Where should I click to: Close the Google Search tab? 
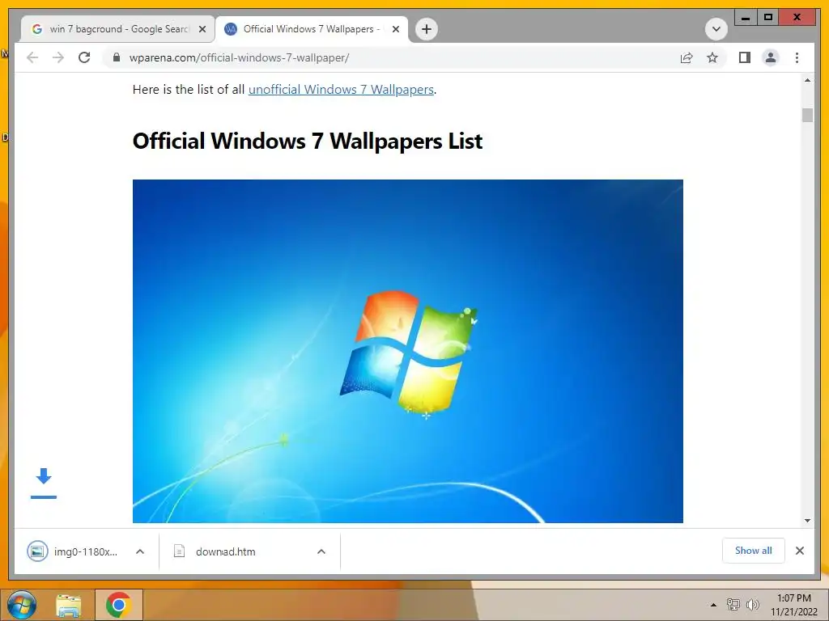(202, 29)
